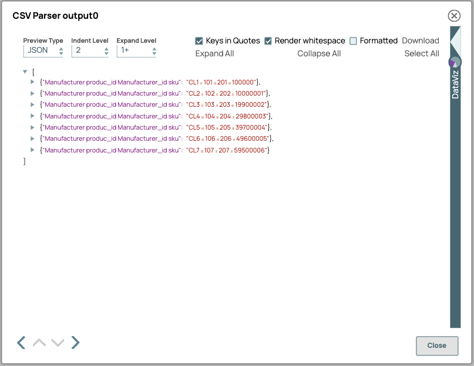This screenshot has width=474, height=366.
Task: Enable the Formatted checkbox
Action: [x=353, y=40]
